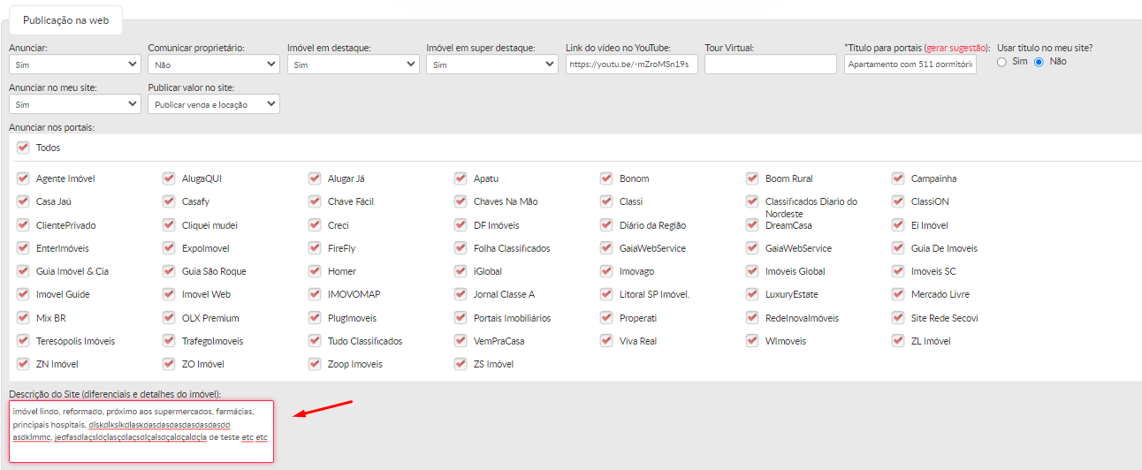Open the Publicar valor no site dropdown
The width and height of the screenshot is (1142, 470).
point(214,104)
